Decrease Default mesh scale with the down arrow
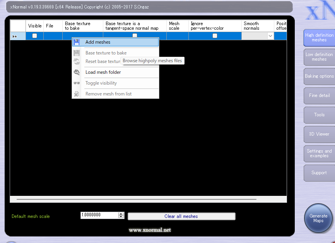Viewport: 335px width, 243px height. point(121,218)
